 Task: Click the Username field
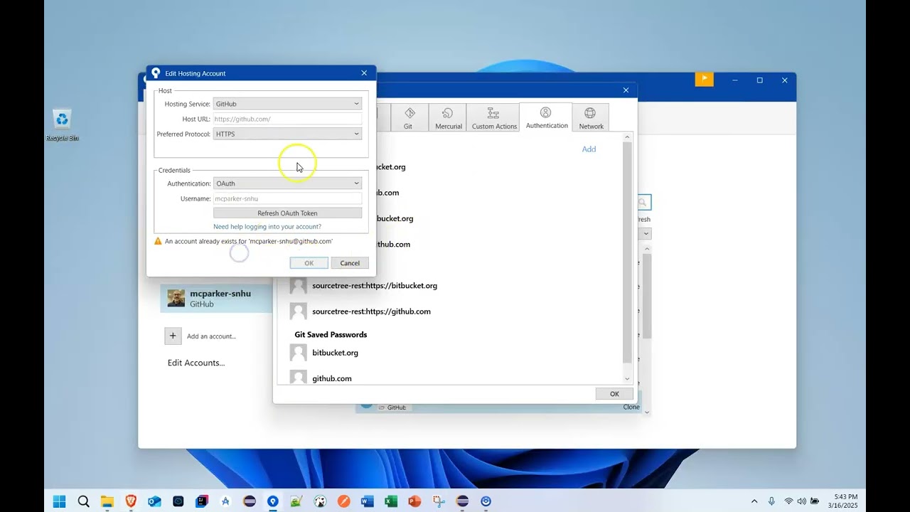click(x=287, y=199)
